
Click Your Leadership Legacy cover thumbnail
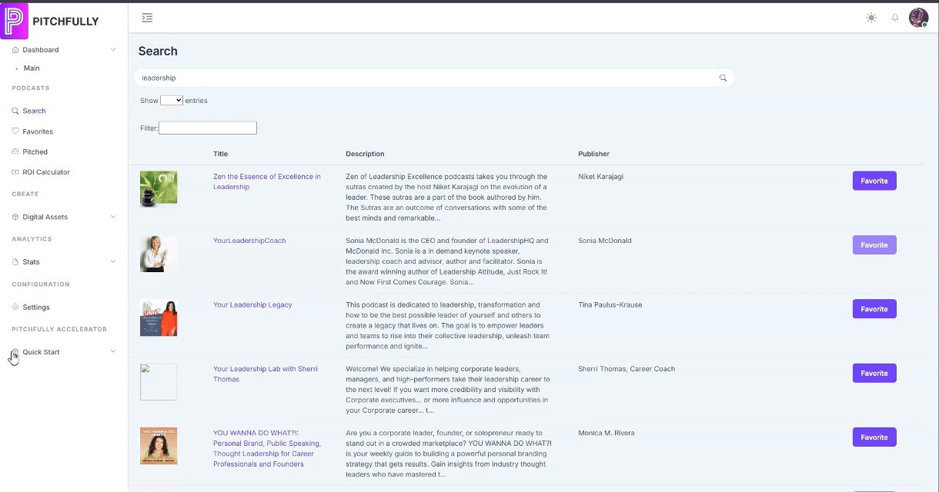159,317
